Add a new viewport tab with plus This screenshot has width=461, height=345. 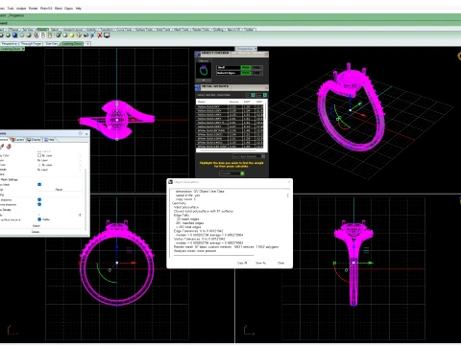(x=87, y=43)
